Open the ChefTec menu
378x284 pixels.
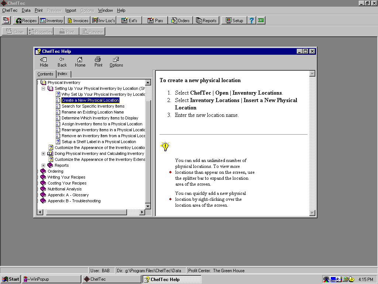pyautogui.click(x=10, y=10)
